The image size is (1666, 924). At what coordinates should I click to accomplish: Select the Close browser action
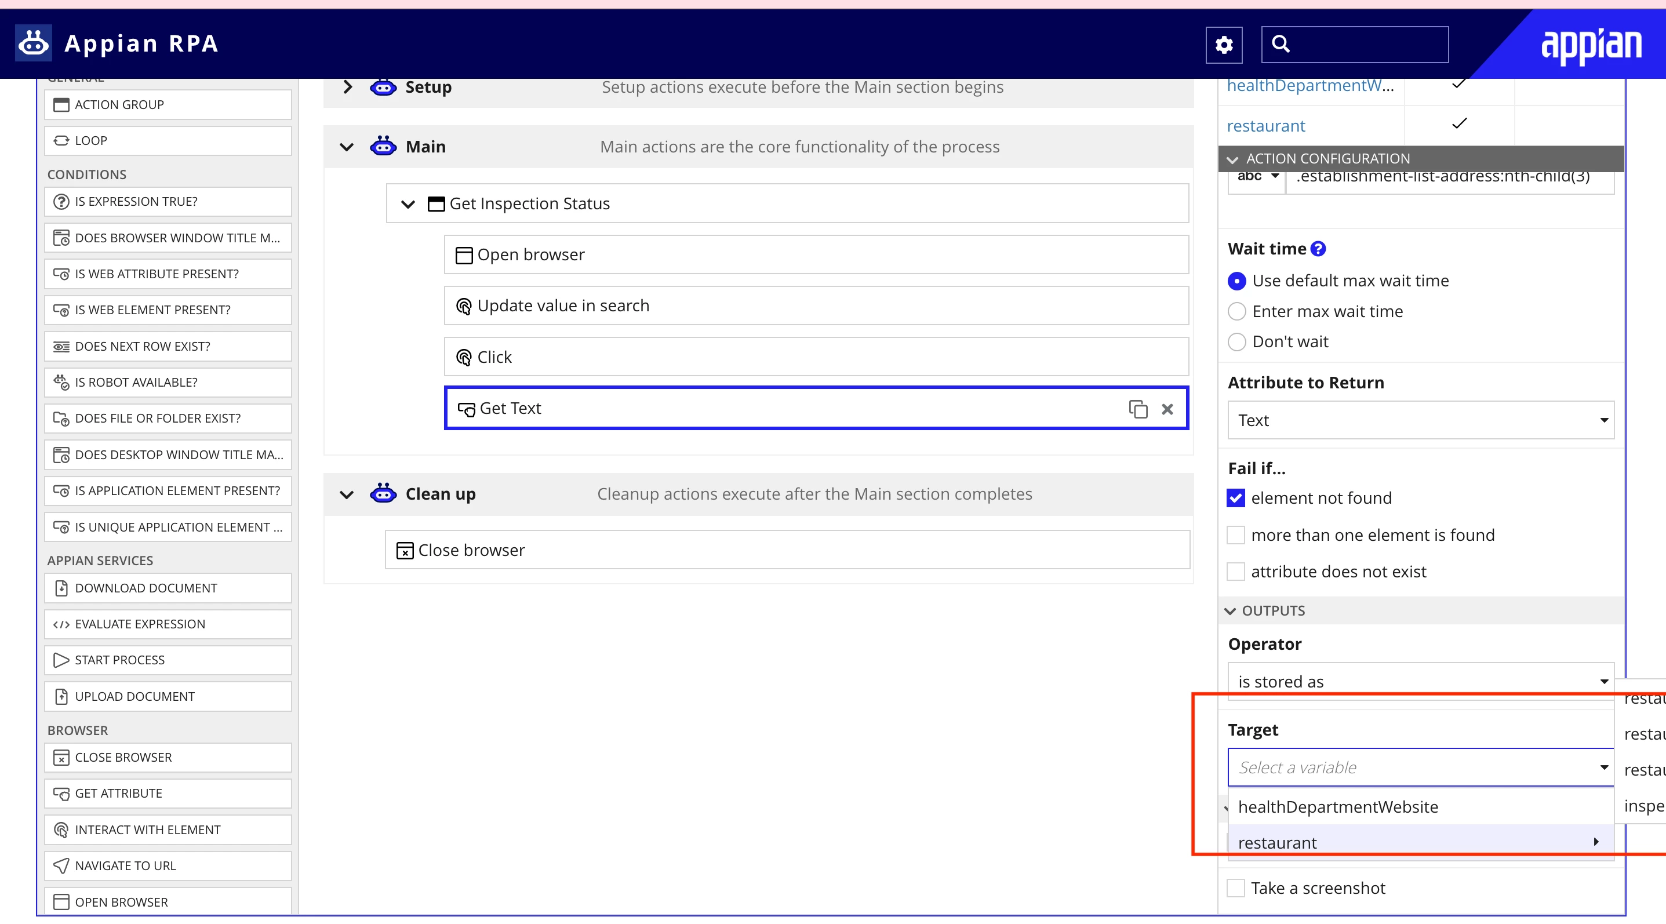pyautogui.click(x=787, y=550)
